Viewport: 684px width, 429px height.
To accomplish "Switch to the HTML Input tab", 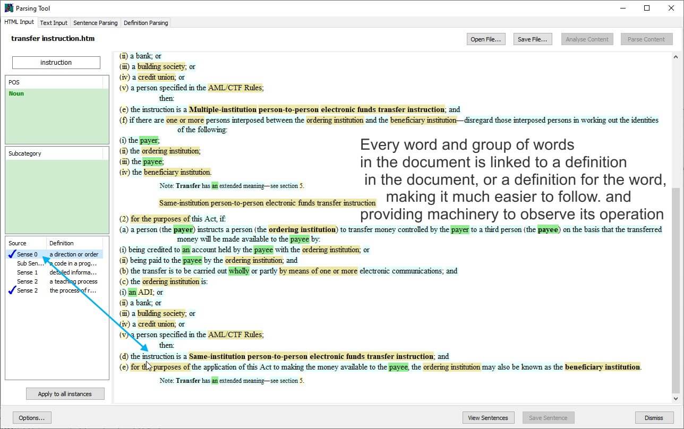I will click(x=19, y=22).
